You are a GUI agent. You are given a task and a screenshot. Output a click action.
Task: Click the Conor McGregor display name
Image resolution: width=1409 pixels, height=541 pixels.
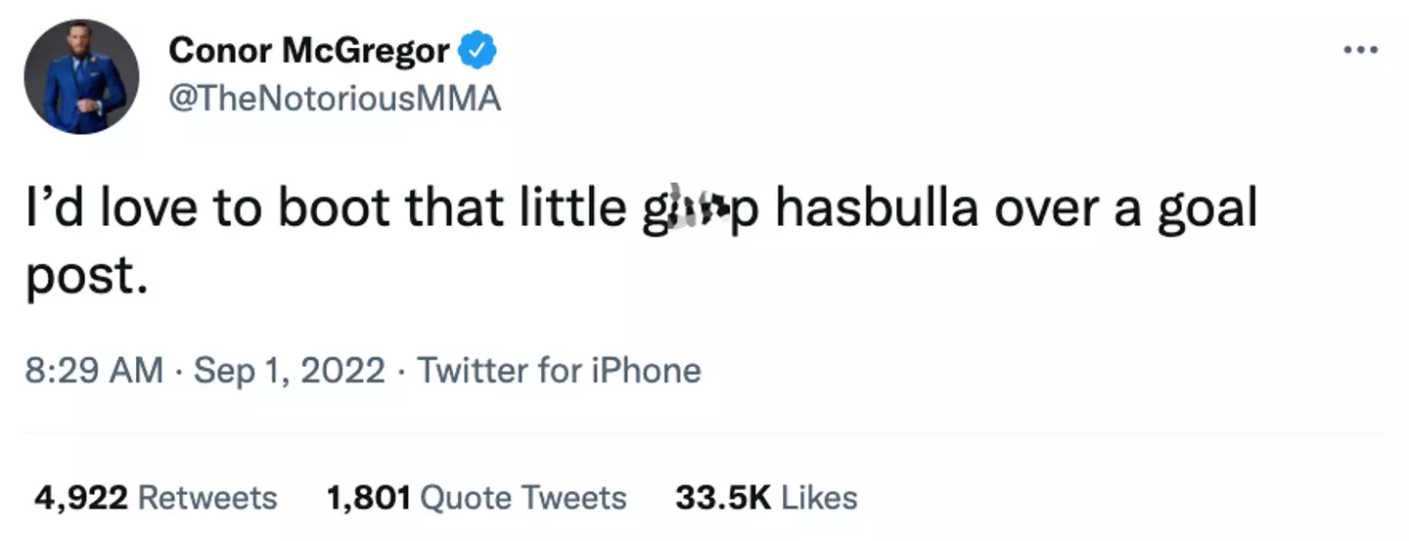pos(309,52)
